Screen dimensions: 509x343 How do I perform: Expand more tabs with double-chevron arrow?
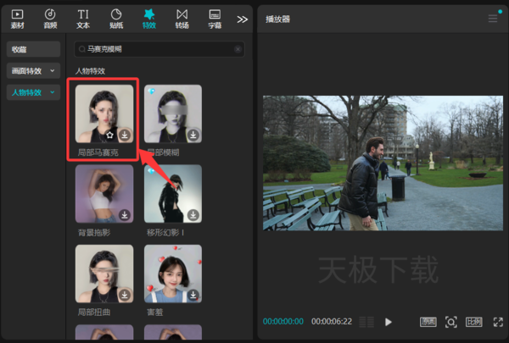pyautogui.click(x=243, y=19)
